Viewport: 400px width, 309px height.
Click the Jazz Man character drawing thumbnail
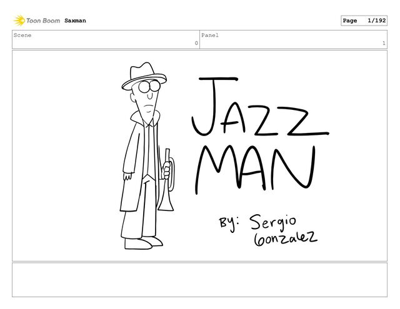(147, 155)
